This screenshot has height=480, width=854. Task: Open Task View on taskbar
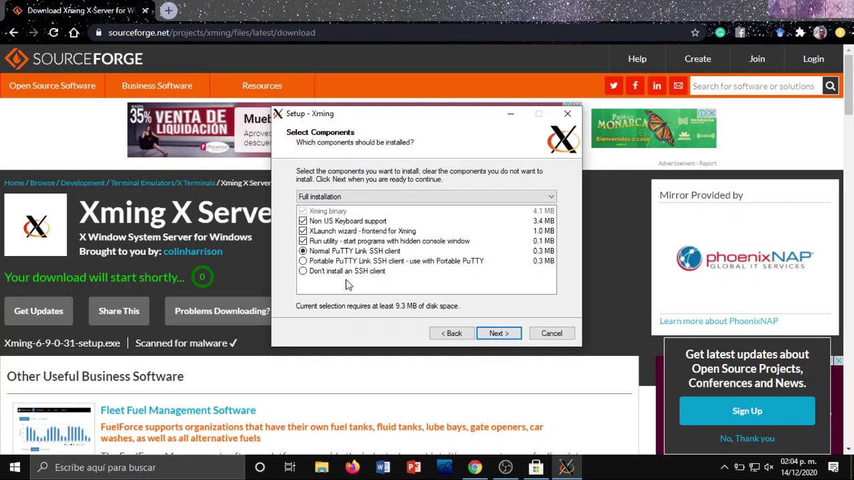coord(290,467)
